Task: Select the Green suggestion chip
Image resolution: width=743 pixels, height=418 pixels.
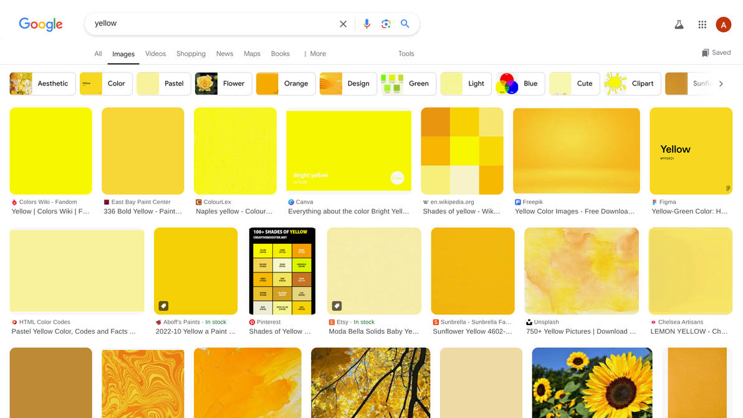Action: [408, 84]
